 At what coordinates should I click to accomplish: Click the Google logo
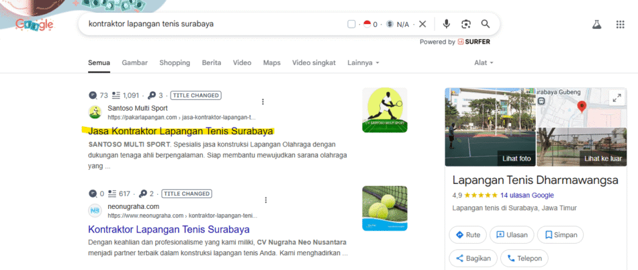pos(34,25)
